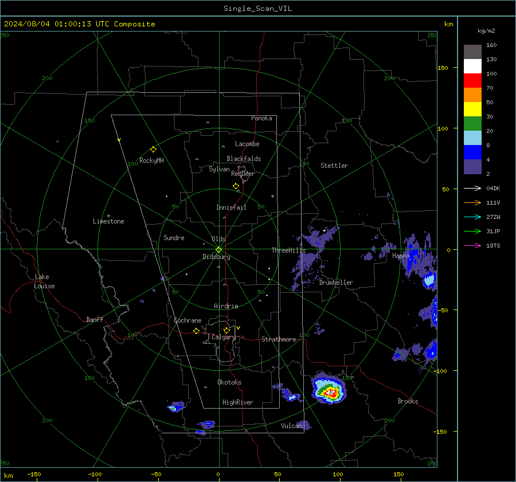516x482 pixels.
Task: Pick the green 20-30 kg/m2 swatch
Action: click(x=472, y=124)
